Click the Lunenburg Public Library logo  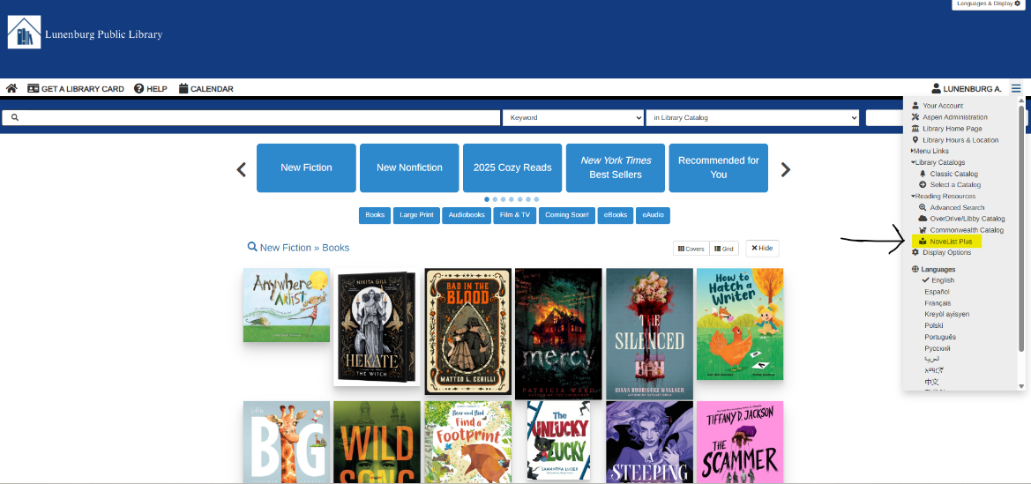(85, 33)
